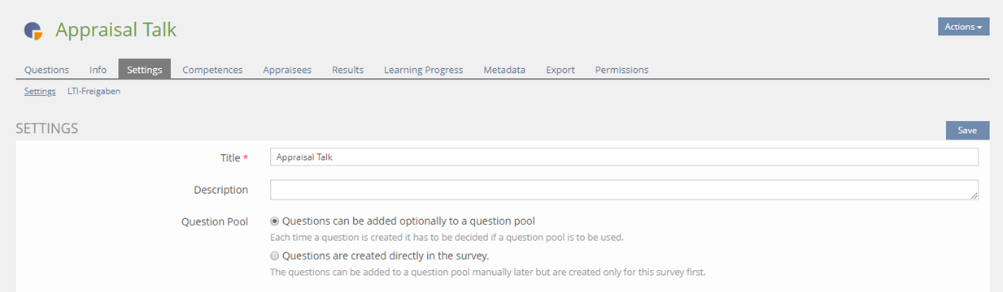
Task: Click the Settings sub-tab link
Action: [x=40, y=92]
